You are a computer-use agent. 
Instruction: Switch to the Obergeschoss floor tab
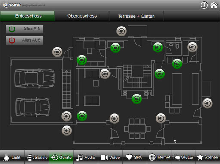tap(82, 16)
